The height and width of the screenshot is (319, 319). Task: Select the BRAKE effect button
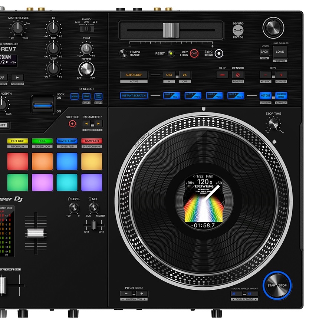[x=86, y=96]
